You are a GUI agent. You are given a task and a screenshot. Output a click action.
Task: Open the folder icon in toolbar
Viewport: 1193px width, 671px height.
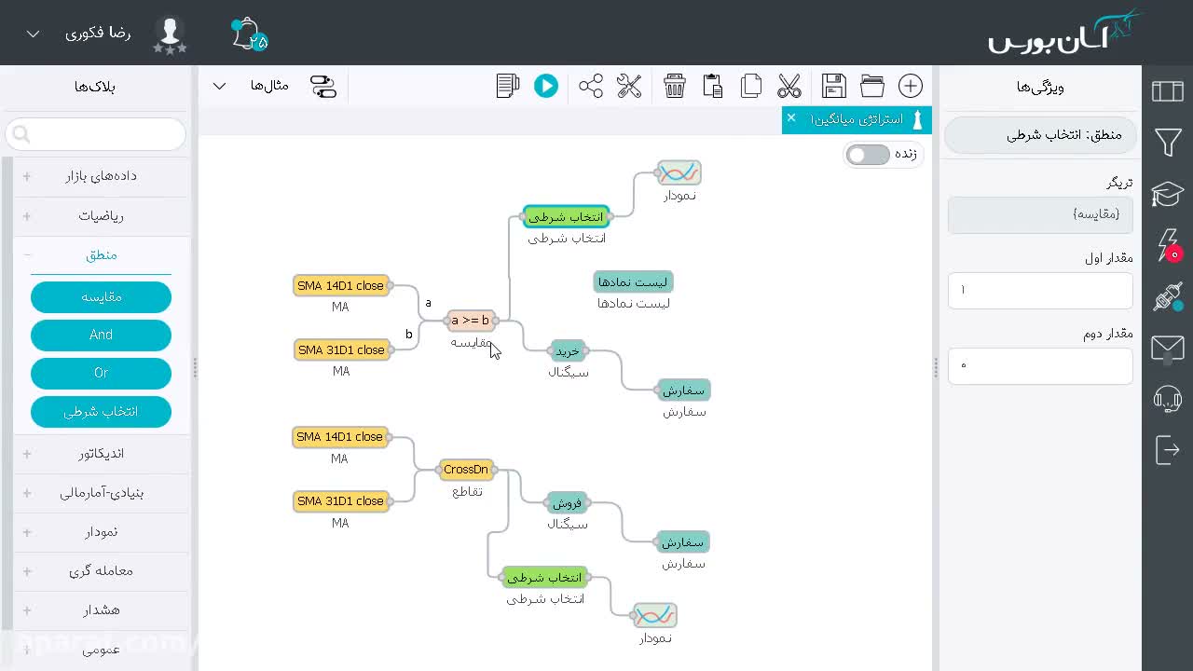click(x=872, y=86)
